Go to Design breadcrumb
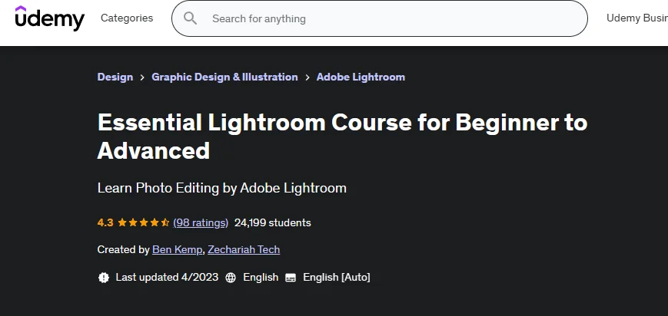 [115, 77]
